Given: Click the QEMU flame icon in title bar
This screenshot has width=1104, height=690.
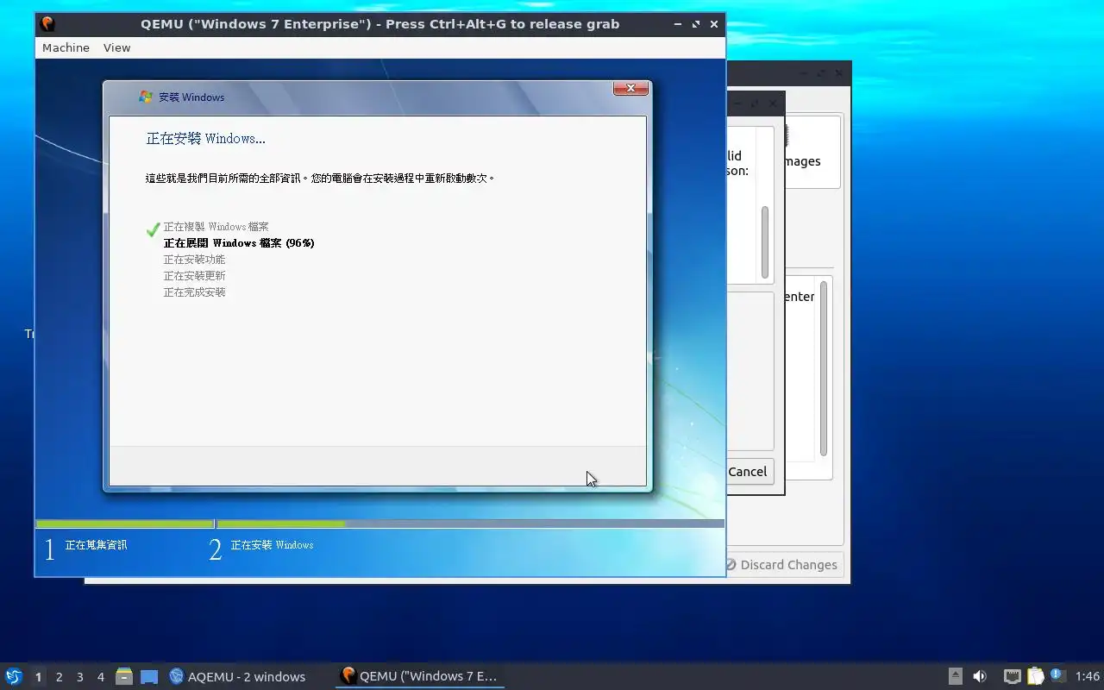Looking at the screenshot, I should (x=47, y=24).
